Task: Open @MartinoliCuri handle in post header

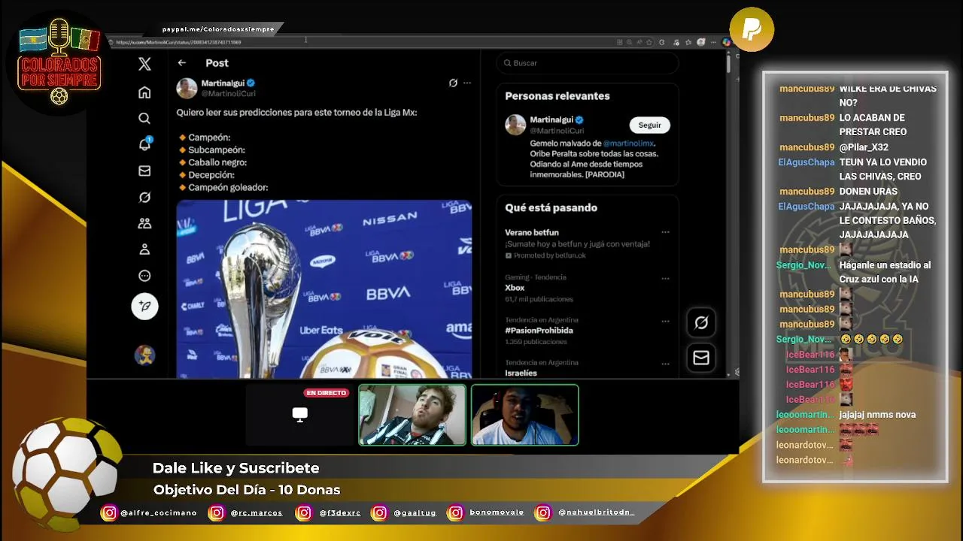Action: tap(228, 94)
